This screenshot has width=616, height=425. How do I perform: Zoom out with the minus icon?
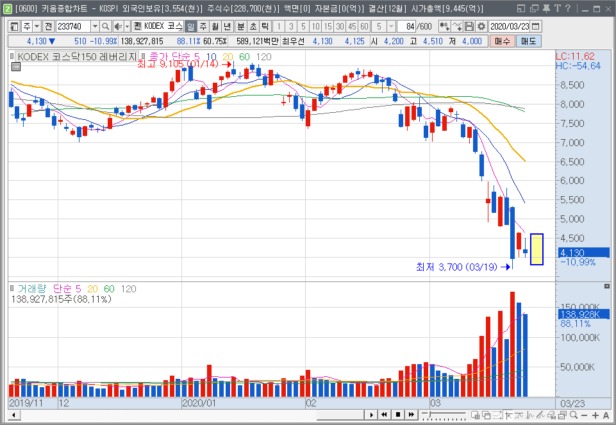(x=584, y=415)
